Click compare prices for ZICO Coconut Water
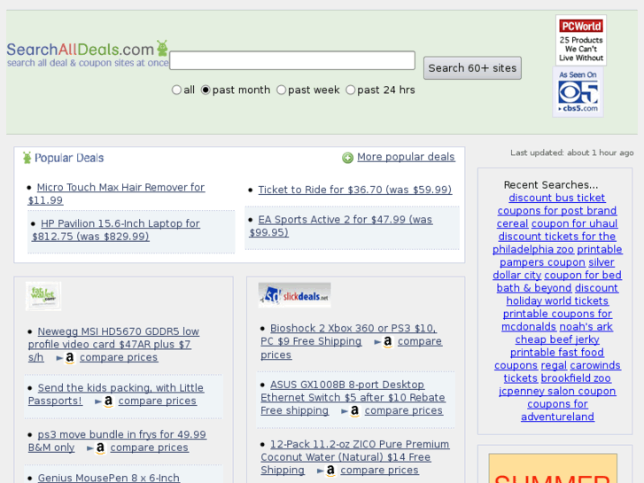 (379, 471)
